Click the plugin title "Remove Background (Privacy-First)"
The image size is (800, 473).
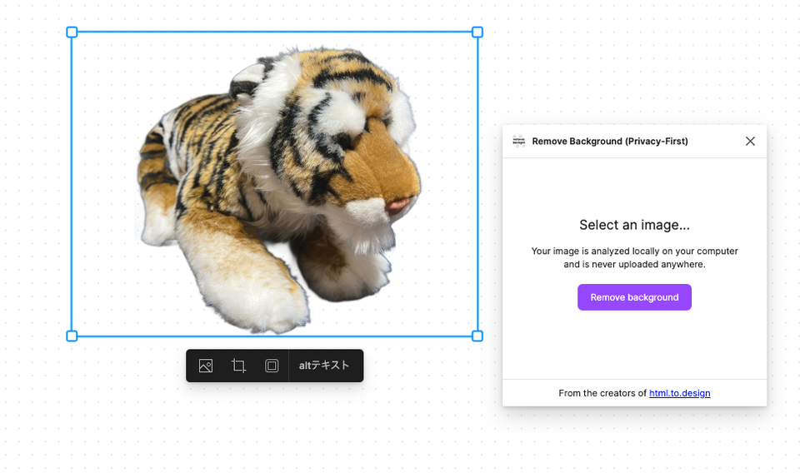click(610, 142)
